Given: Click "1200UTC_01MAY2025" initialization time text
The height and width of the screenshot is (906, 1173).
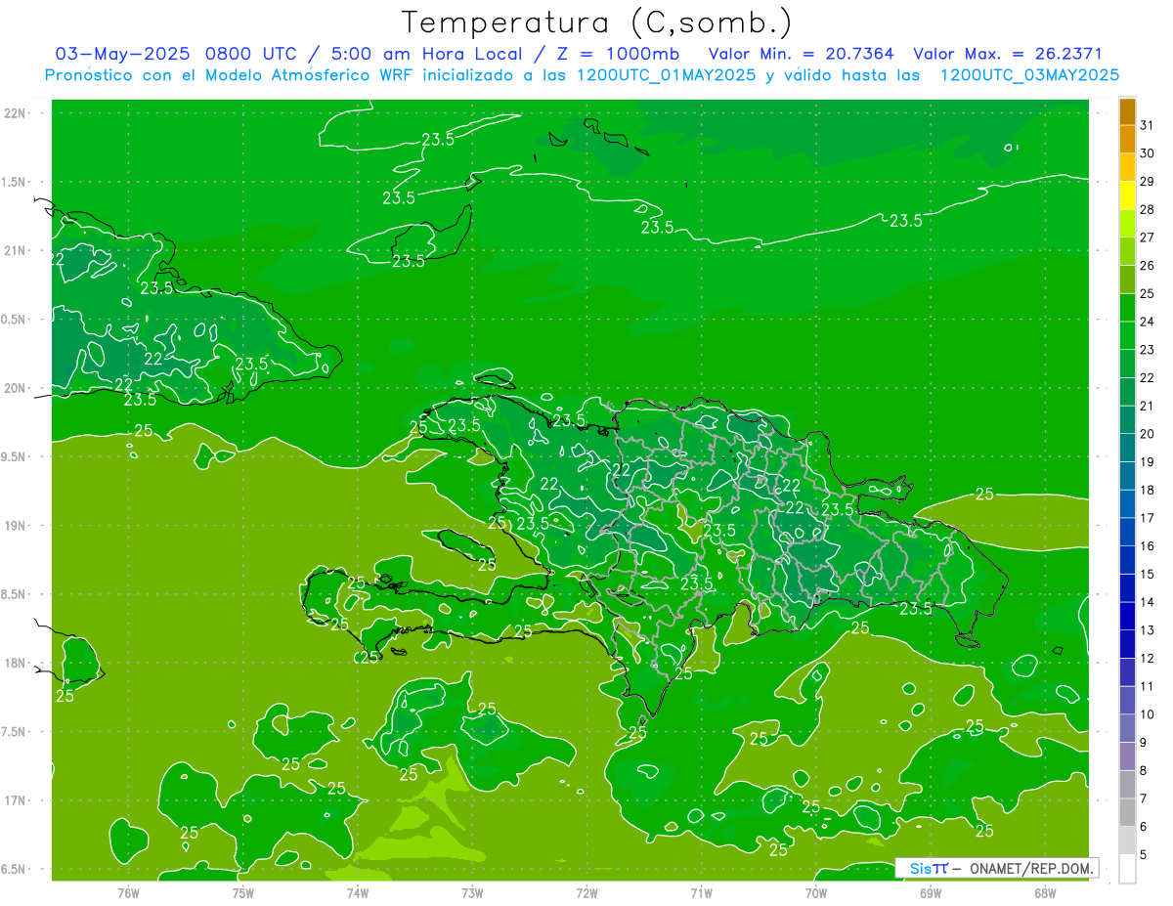Looking at the screenshot, I should [666, 75].
